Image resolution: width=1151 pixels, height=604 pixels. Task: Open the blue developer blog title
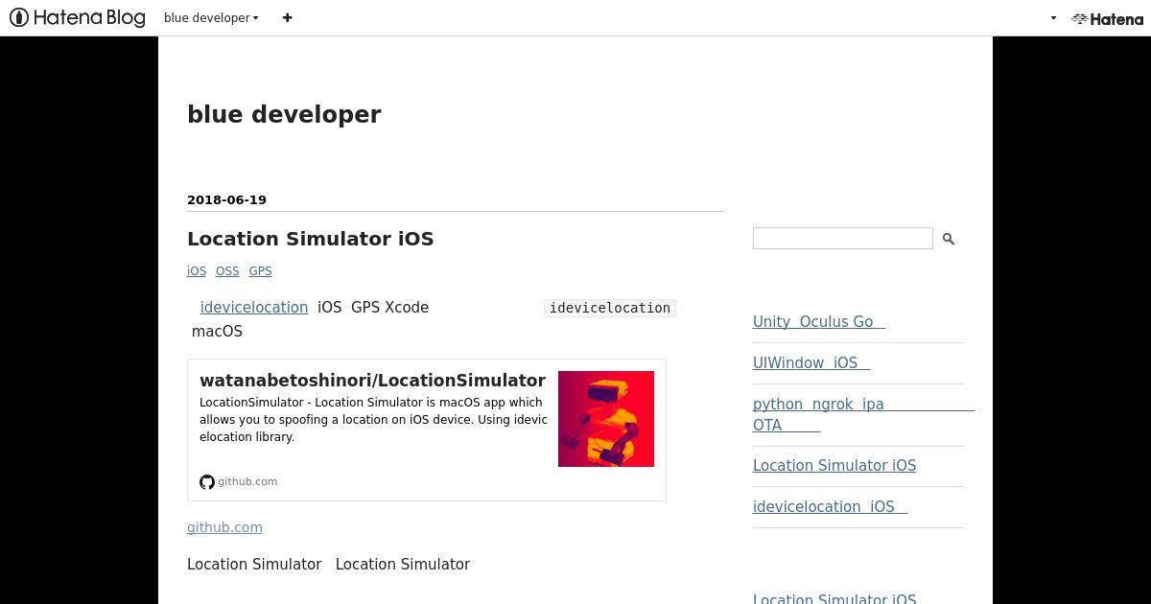point(284,114)
